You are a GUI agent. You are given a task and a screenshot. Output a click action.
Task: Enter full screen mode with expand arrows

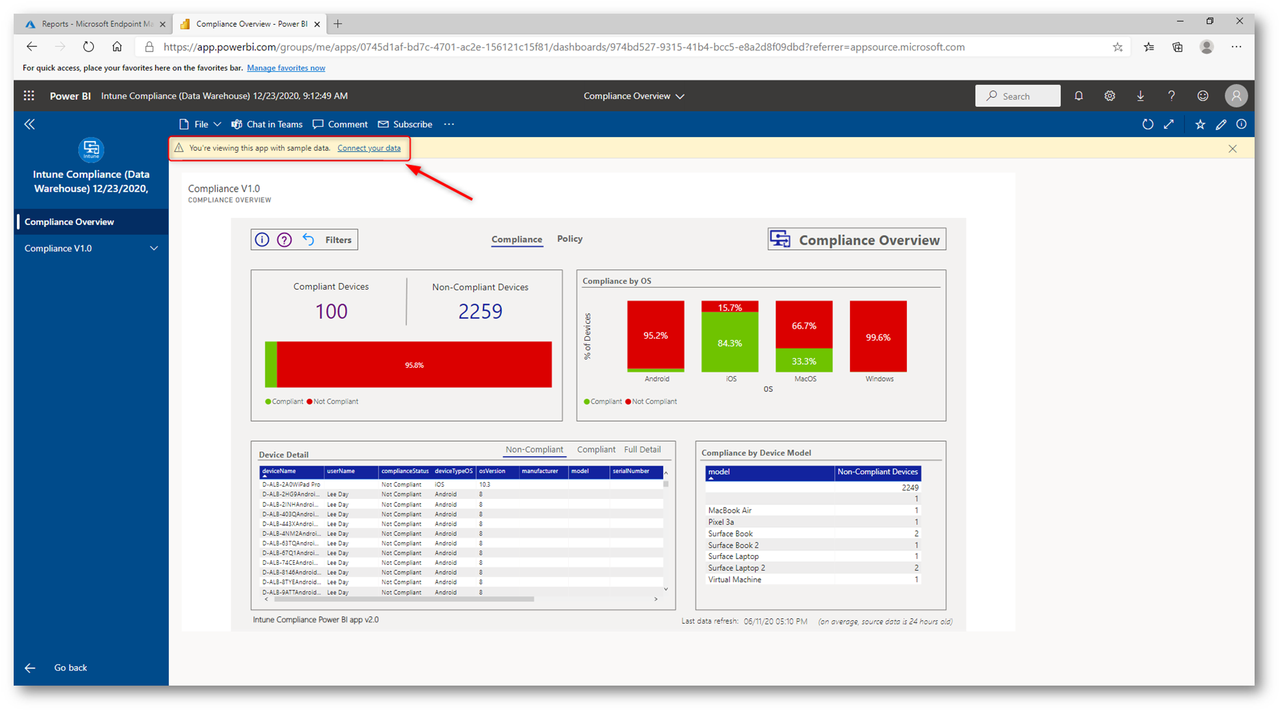1168,124
